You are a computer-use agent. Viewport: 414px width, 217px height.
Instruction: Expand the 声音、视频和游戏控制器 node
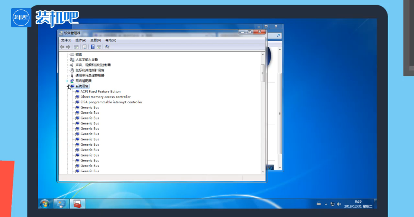point(67,65)
